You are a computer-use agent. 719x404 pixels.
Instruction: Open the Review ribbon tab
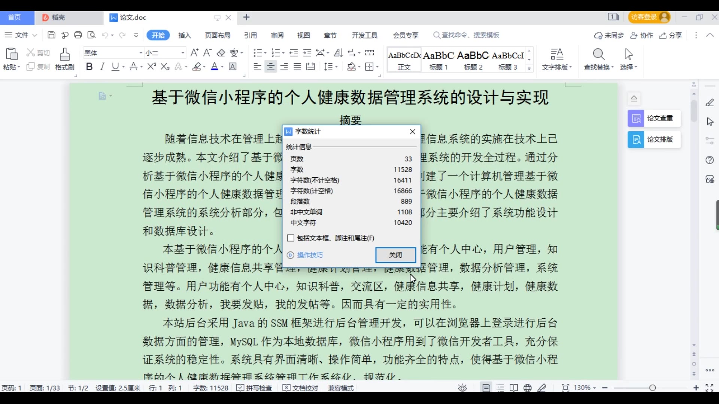(277, 35)
